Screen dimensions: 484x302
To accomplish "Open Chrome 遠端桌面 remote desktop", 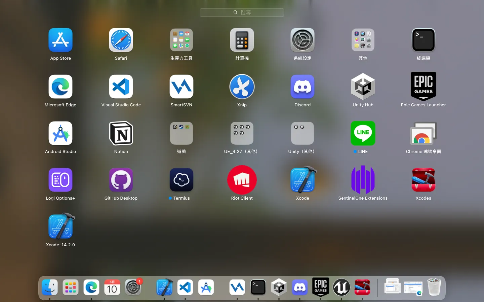I will (x=423, y=133).
